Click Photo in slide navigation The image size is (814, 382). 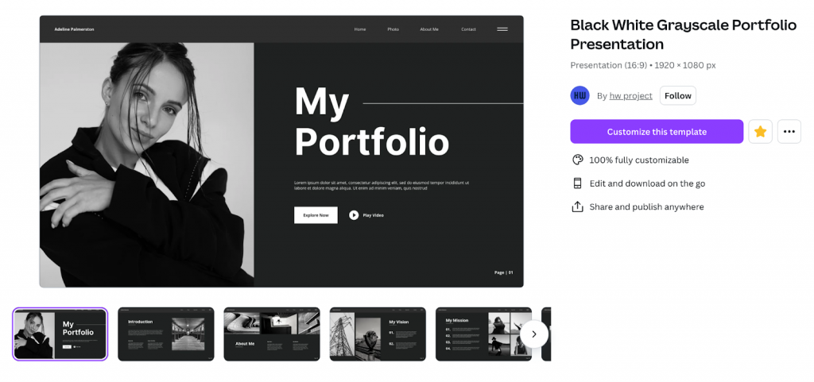(x=393, y=29)
